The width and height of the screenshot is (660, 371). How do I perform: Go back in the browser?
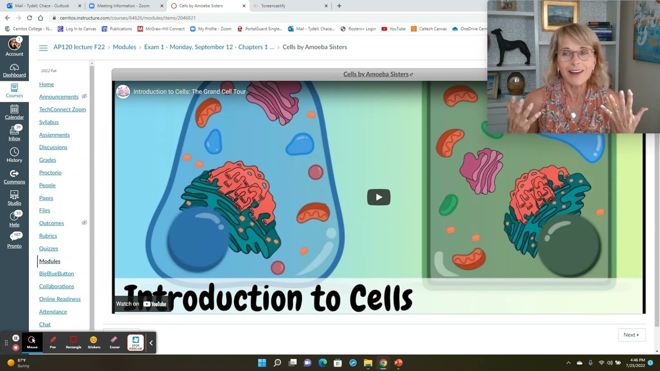(7, 18)
